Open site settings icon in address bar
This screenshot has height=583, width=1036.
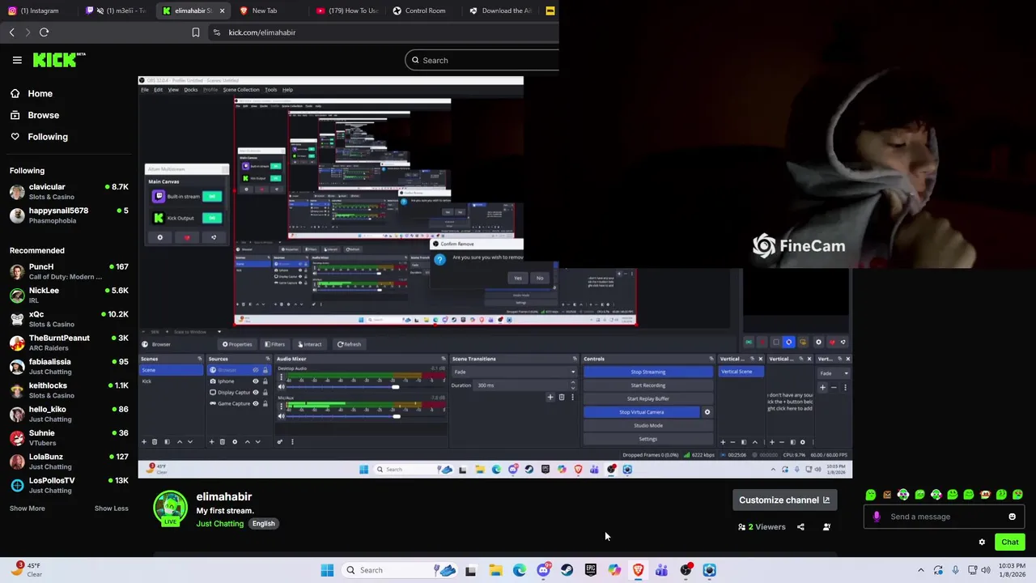[216, 32]
